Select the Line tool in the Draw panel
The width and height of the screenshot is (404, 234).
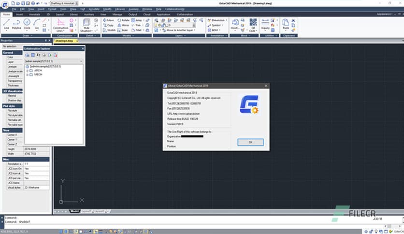[6, 24]
